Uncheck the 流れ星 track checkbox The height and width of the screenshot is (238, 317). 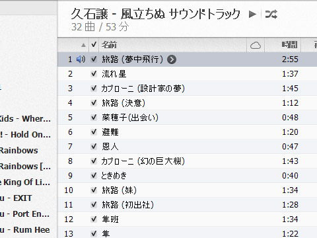94,74
